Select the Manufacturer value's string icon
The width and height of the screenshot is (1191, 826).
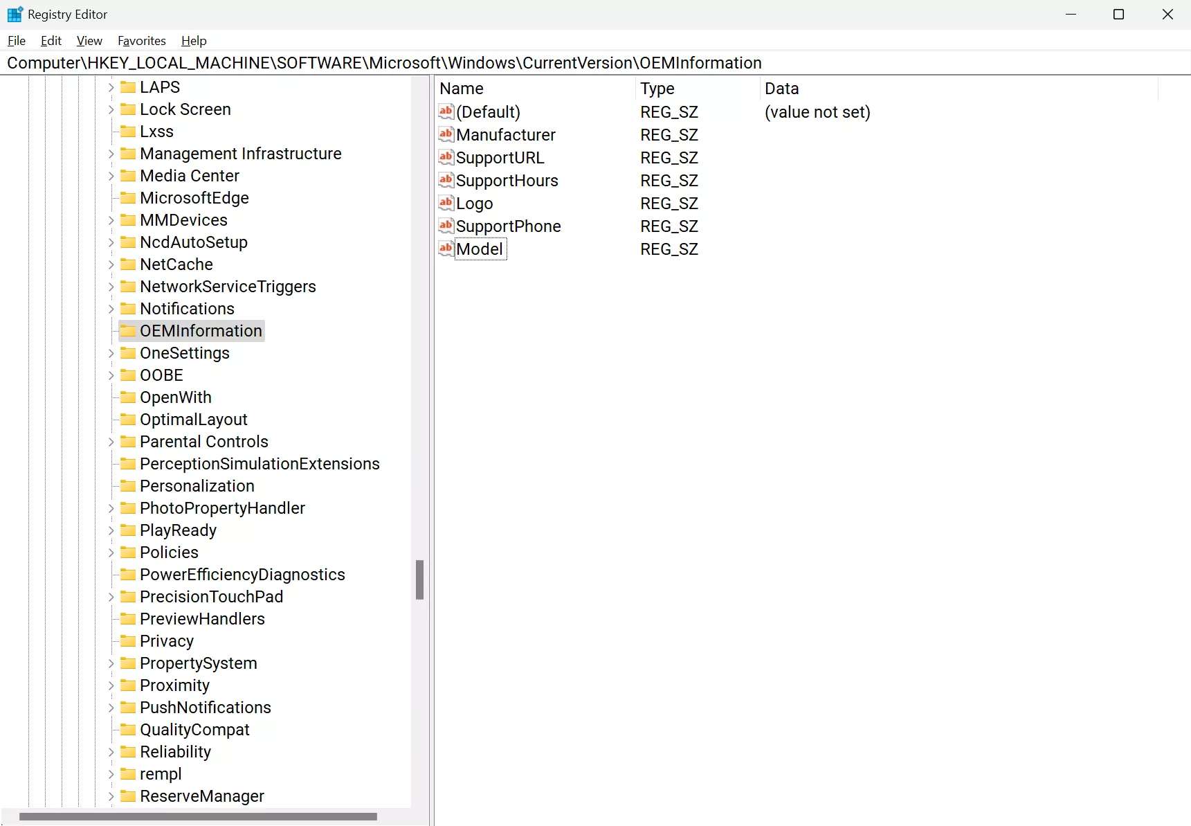tap(446, 134)
